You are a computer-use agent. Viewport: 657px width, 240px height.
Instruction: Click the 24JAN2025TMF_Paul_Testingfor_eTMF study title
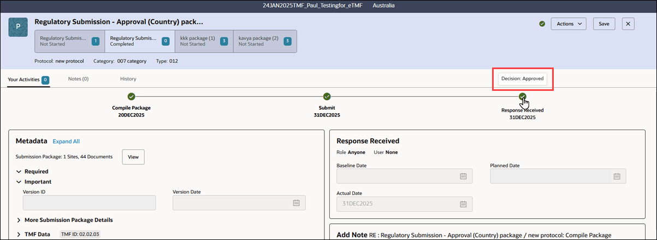(x=312, y=5)
